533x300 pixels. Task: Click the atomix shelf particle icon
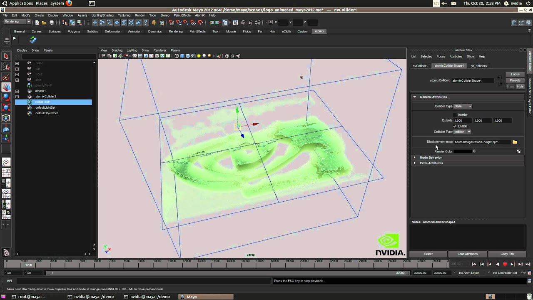tap(33, 40)
